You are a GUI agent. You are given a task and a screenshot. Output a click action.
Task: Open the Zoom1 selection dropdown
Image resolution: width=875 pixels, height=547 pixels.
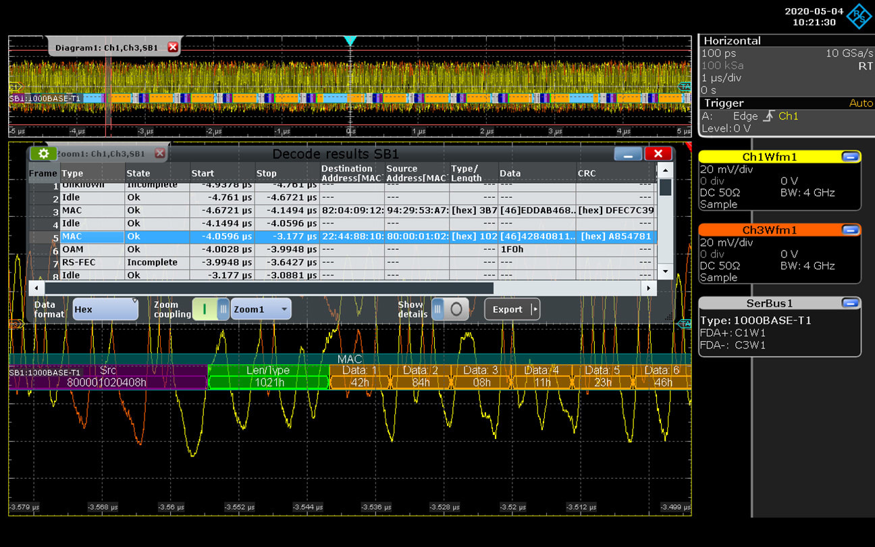pos(261,309)
